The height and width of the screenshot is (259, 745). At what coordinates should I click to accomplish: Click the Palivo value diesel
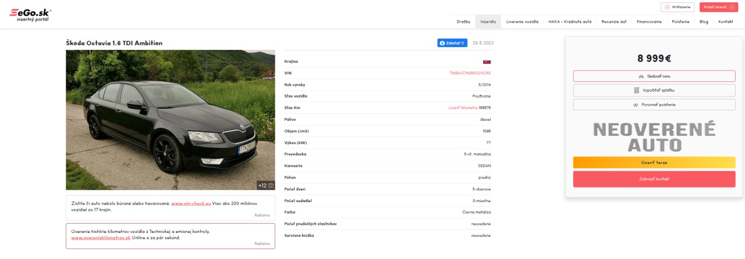[485, 120]
